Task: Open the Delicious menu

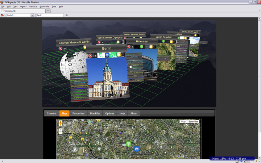Action: tap(33, 7)
